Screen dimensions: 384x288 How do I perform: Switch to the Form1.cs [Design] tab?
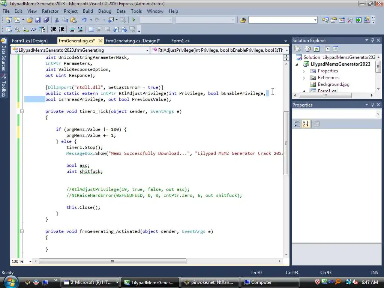[30, 40]
